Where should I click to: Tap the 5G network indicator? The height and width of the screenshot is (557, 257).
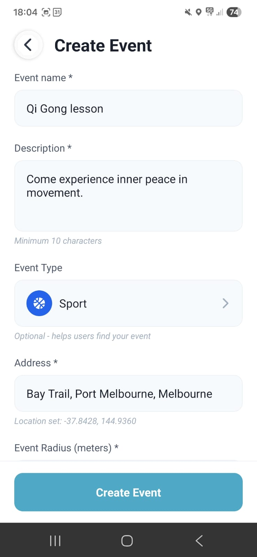[x=209, y=12]
